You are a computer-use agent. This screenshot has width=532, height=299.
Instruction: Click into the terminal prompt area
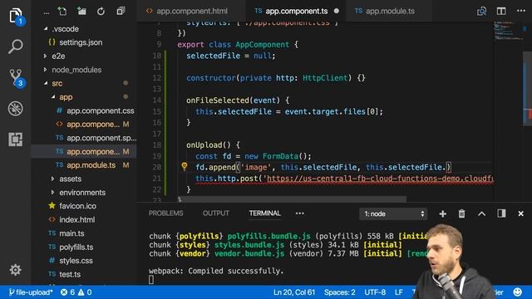[x=151, y=280]
